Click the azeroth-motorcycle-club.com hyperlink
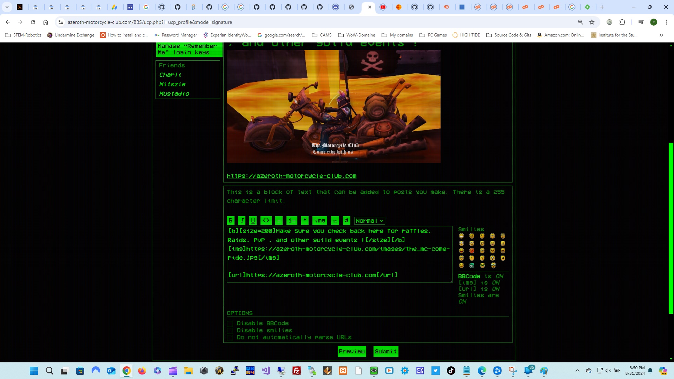 [292, 176]
